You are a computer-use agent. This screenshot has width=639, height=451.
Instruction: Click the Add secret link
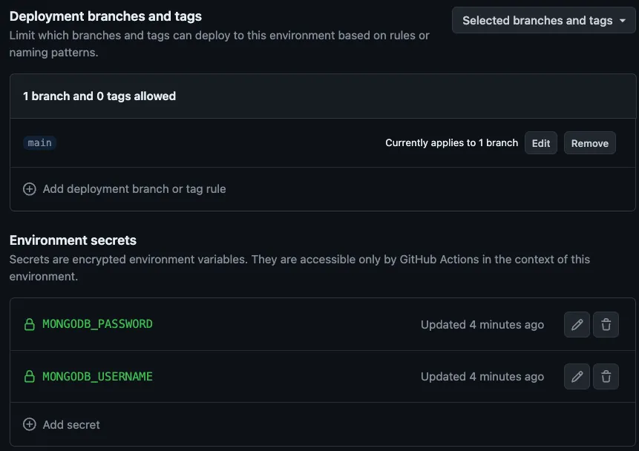coord(71,424)
